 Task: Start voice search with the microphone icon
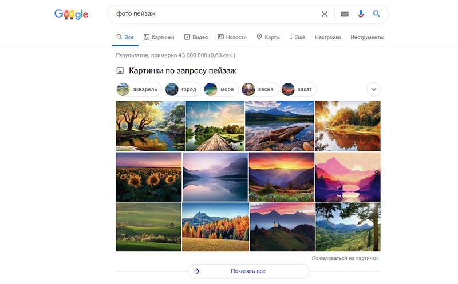point(361,14)
